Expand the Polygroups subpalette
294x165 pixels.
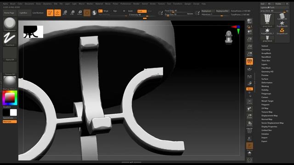pyautogui.click(x=266, y=93)
